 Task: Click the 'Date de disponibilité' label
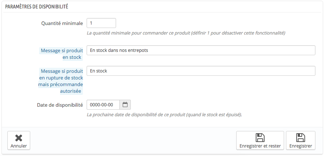coord(60,105)
